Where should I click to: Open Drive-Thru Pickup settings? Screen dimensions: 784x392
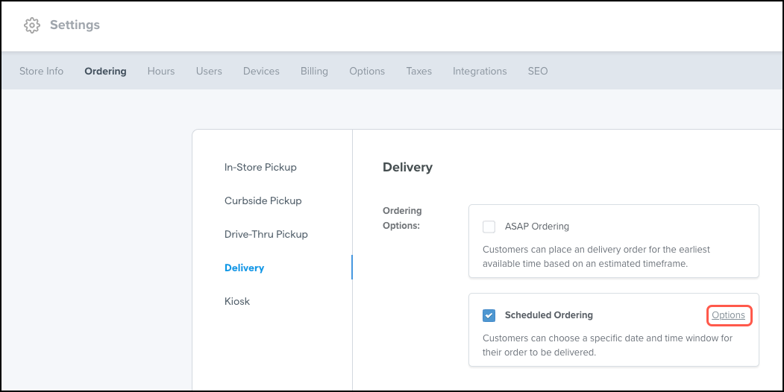[266, 234]
